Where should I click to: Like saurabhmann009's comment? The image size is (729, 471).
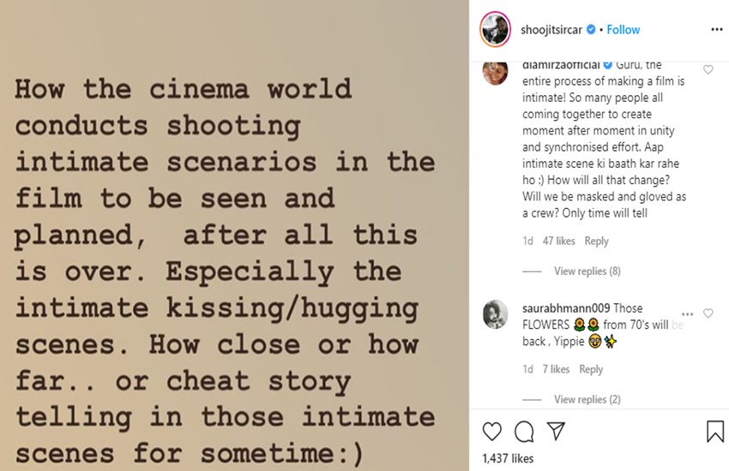(x=708, y=314)
